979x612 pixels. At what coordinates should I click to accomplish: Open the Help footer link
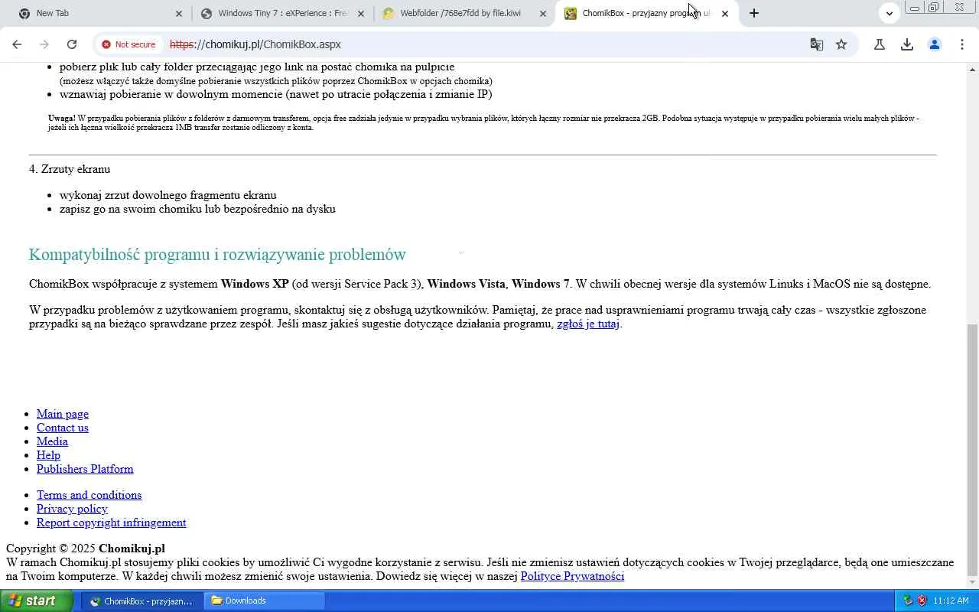coord(48,455)
